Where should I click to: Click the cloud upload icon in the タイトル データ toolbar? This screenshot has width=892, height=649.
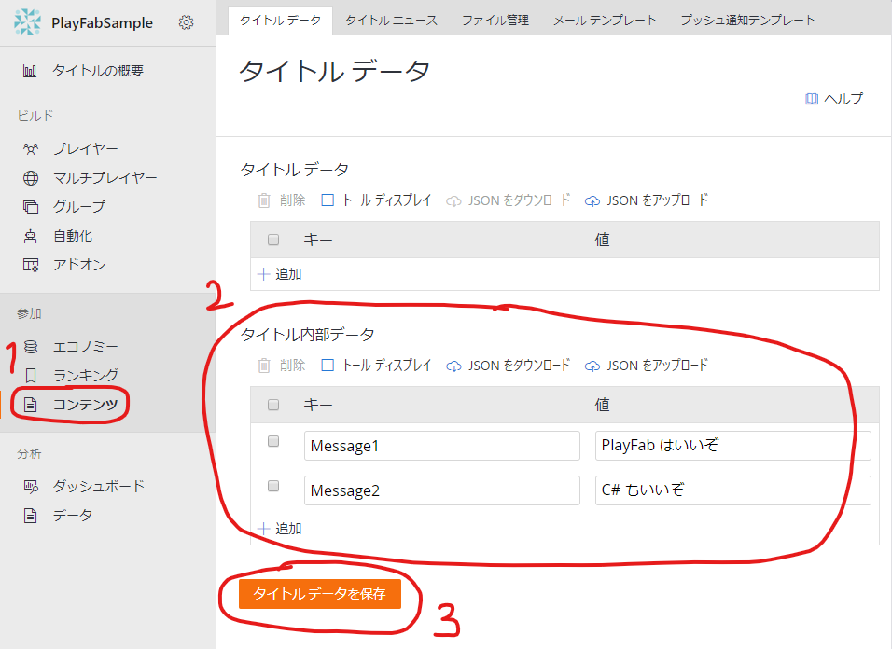(592, 201)
